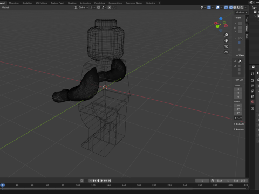Open the Tool sidebar tab
The image size is (259, 194).
coord(247,19)
